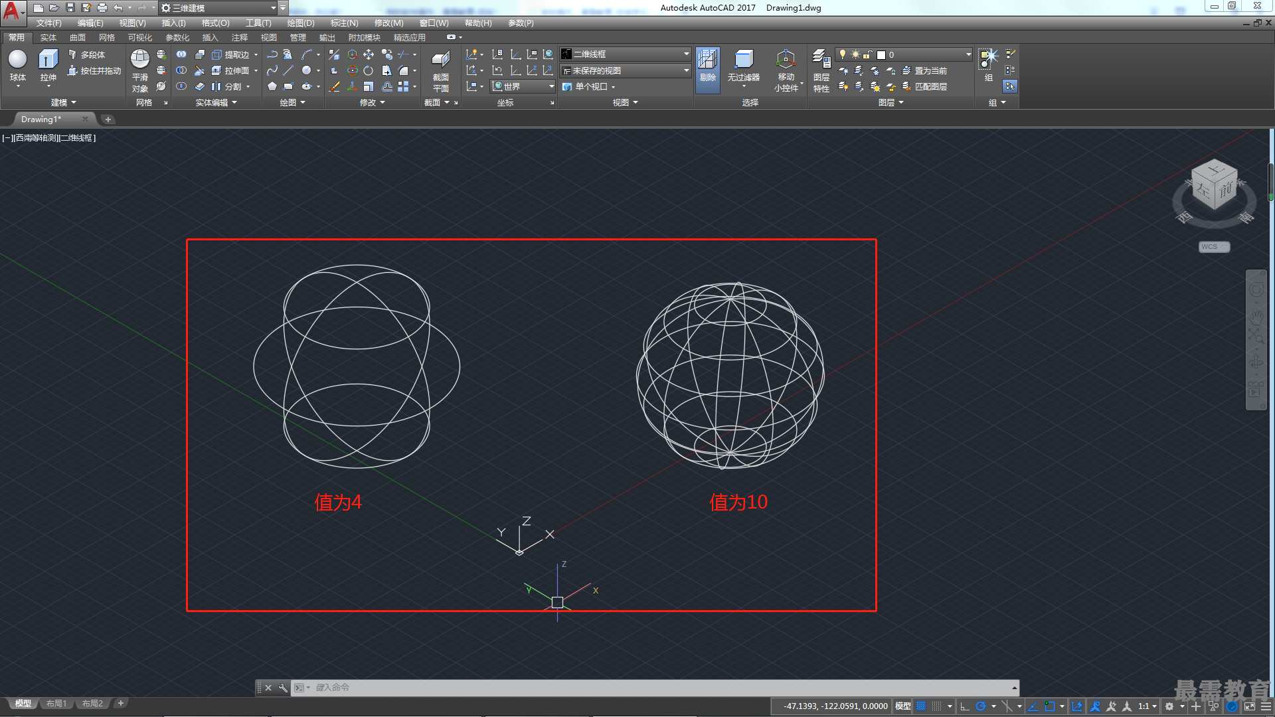Toggle grid display in status bar
The width and height of the screenshot is (1275, 717).
921,706
